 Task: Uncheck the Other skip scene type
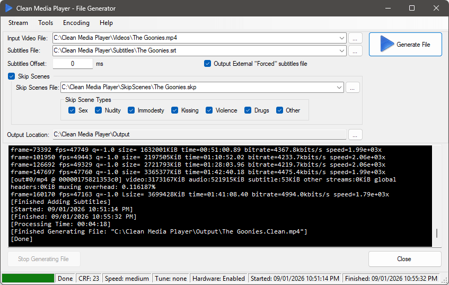point(279,110)
